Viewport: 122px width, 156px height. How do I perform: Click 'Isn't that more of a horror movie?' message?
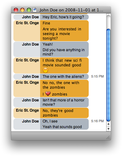tap(63, 102)
